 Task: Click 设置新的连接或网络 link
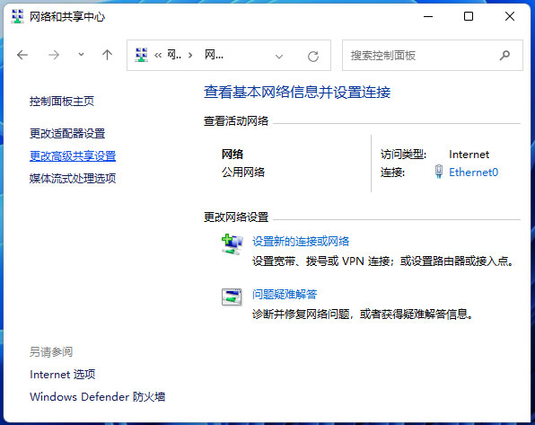tap(301, 242)
